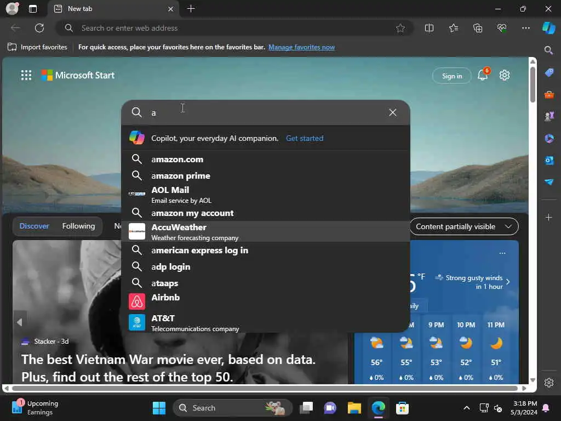Image resolution: width=561 pixels, height=421 pixels.
Task: Expand Content partially visible dropdown
Action: 464,226
